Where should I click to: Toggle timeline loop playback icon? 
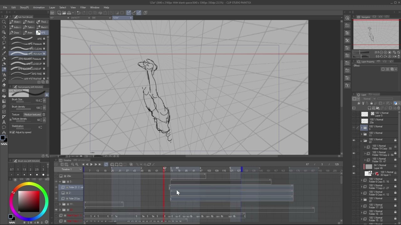point(106,164)
